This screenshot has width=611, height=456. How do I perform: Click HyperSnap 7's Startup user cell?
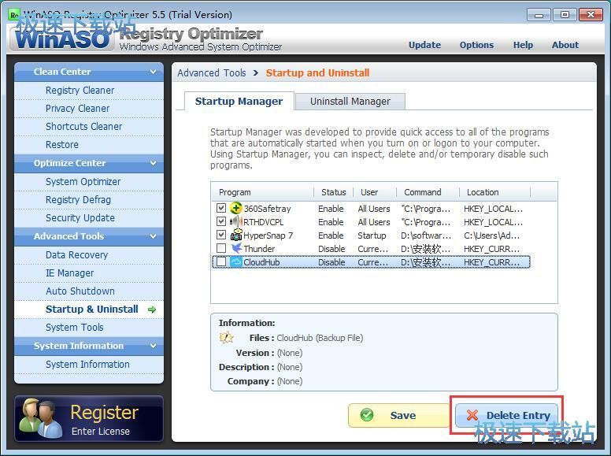coord(372,235)
